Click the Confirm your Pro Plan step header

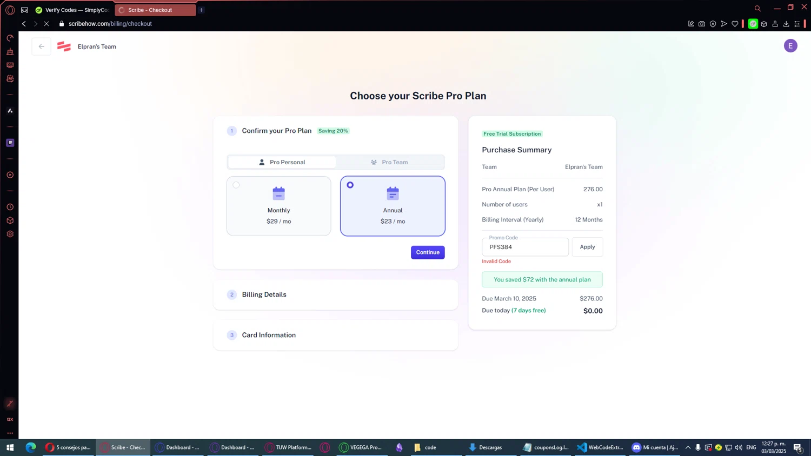277,131
